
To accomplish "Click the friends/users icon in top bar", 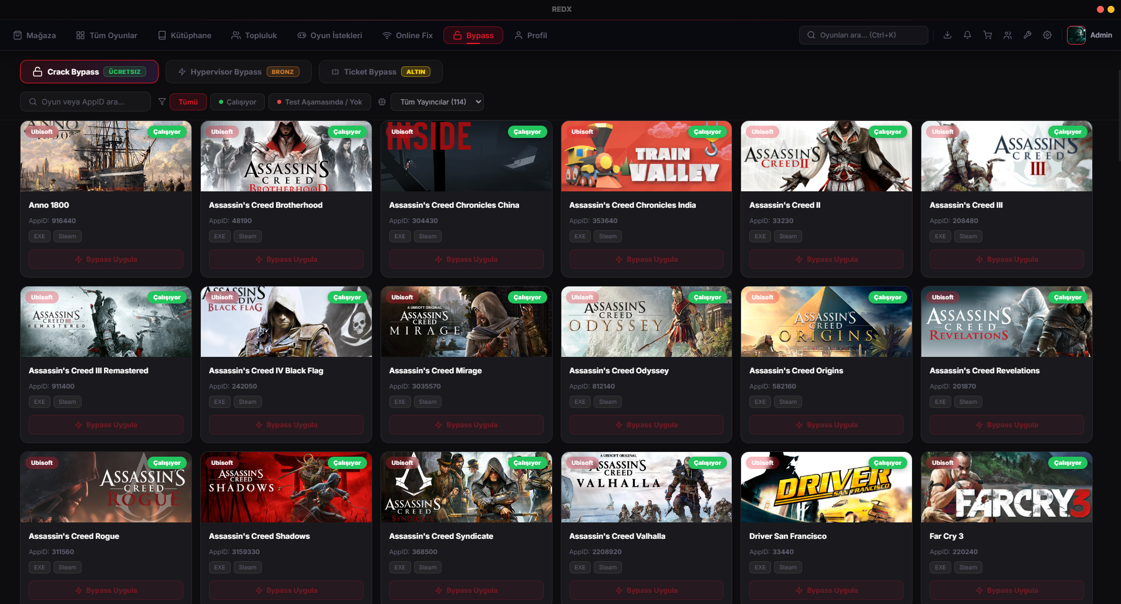I will click(x=1007, y=35).
